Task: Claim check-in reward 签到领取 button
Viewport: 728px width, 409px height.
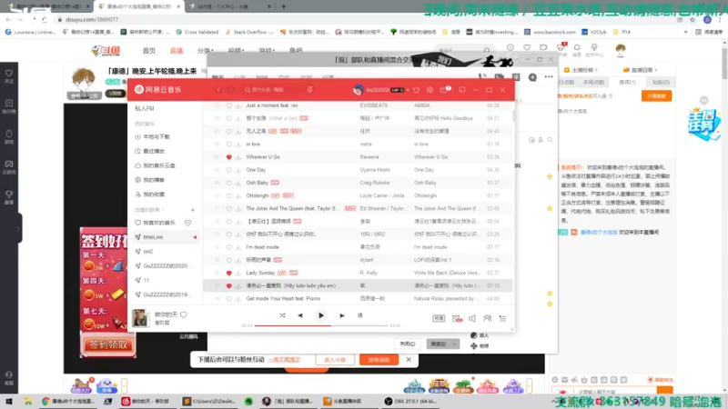Action: pyautogui.click(x=108, y=344)
